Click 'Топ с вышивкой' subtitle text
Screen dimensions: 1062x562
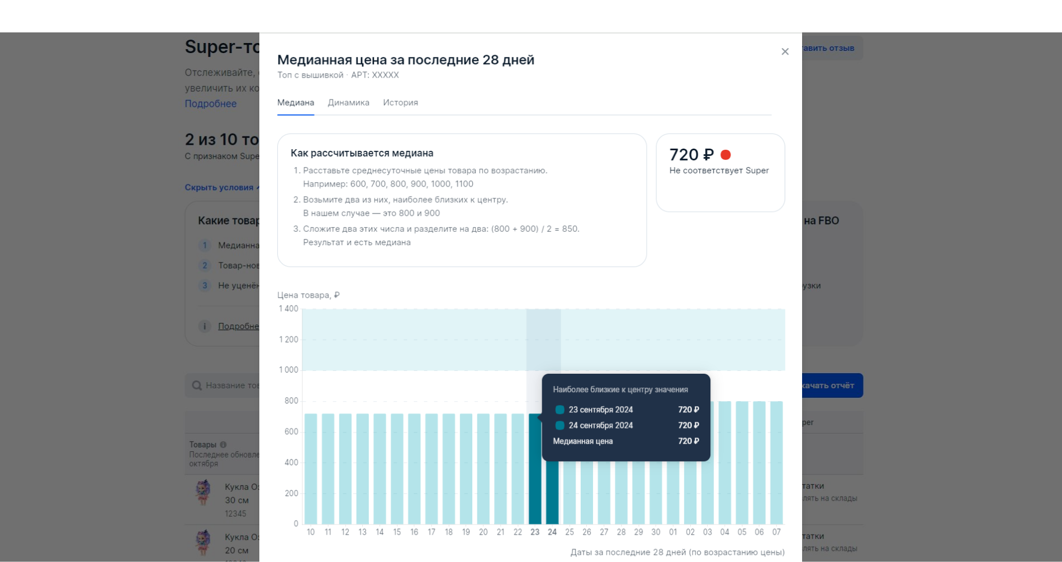(x=310, y=75)
